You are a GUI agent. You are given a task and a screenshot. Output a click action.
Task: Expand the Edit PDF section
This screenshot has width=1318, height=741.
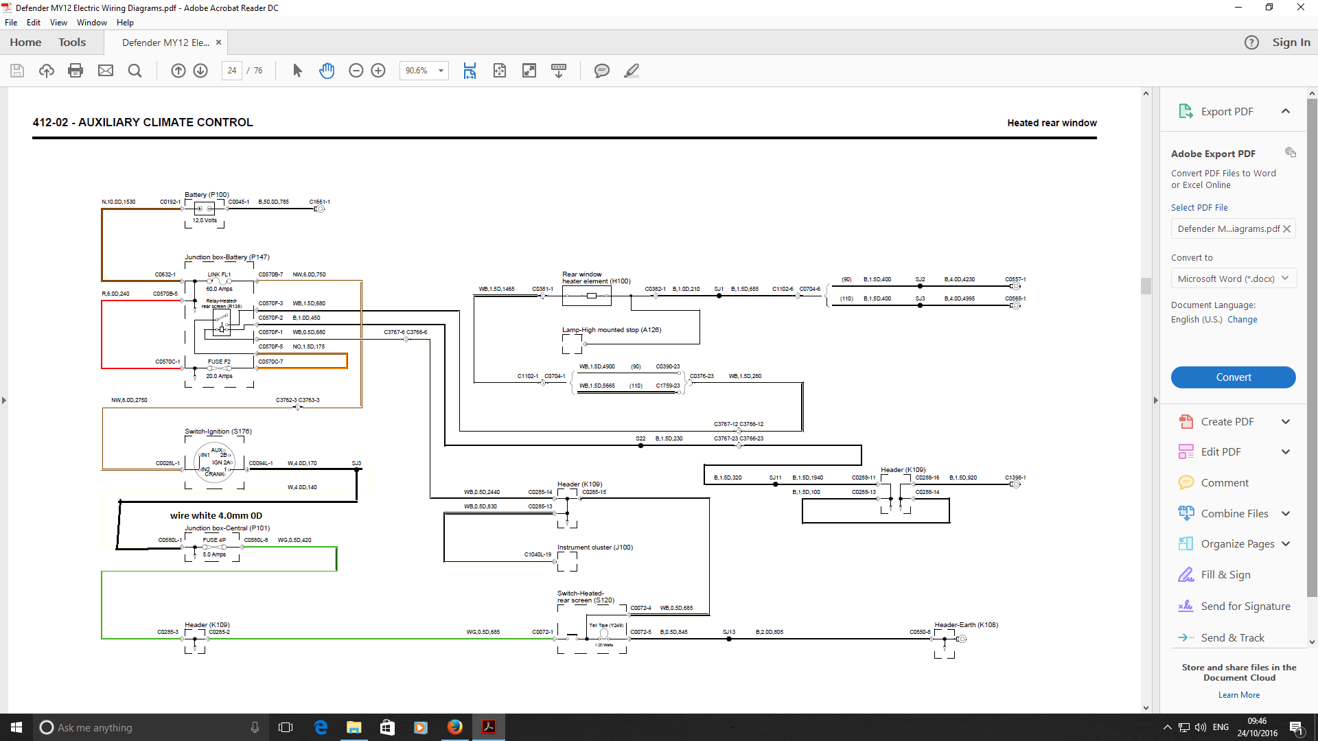point(1286,452)
